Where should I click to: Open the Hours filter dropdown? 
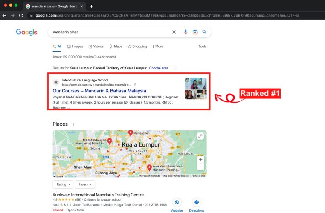(85, 184)
